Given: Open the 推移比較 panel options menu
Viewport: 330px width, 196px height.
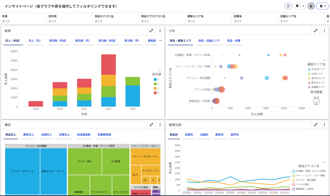Looking at the screenshot, I should (324, 125).
